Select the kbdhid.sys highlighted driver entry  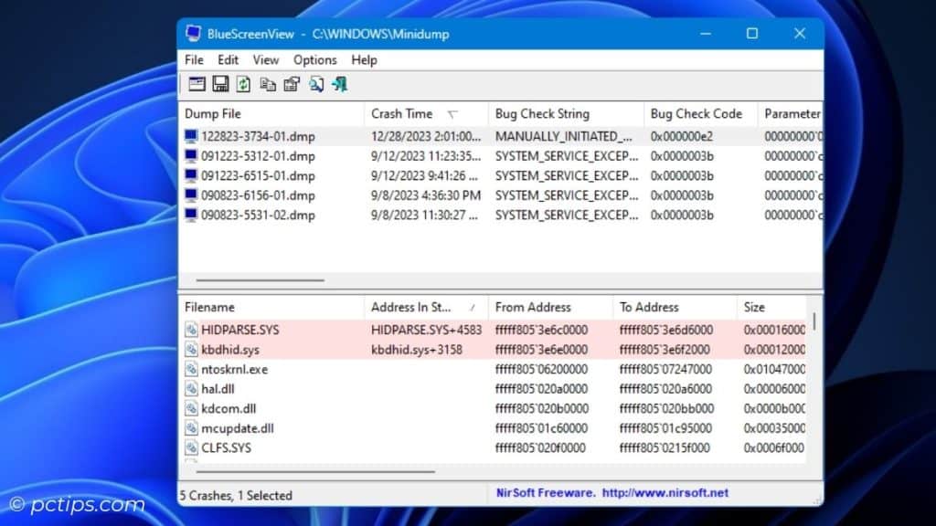coord(232,349)
